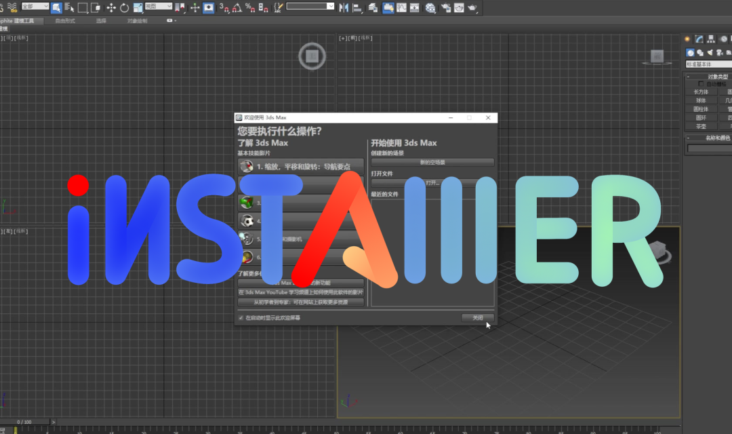This screenshot has width=732, height=434.
Task: Select the Select and Rotate tool
Action: coord(124,7)
